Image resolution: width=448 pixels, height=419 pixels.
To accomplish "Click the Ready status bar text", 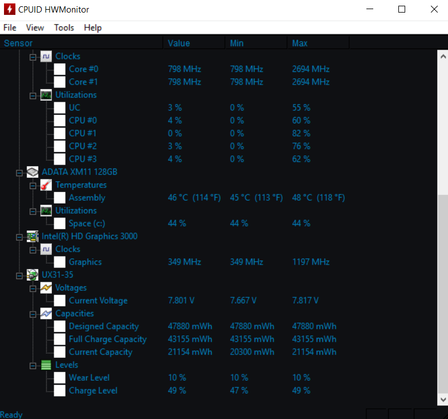I will [11, 414].
